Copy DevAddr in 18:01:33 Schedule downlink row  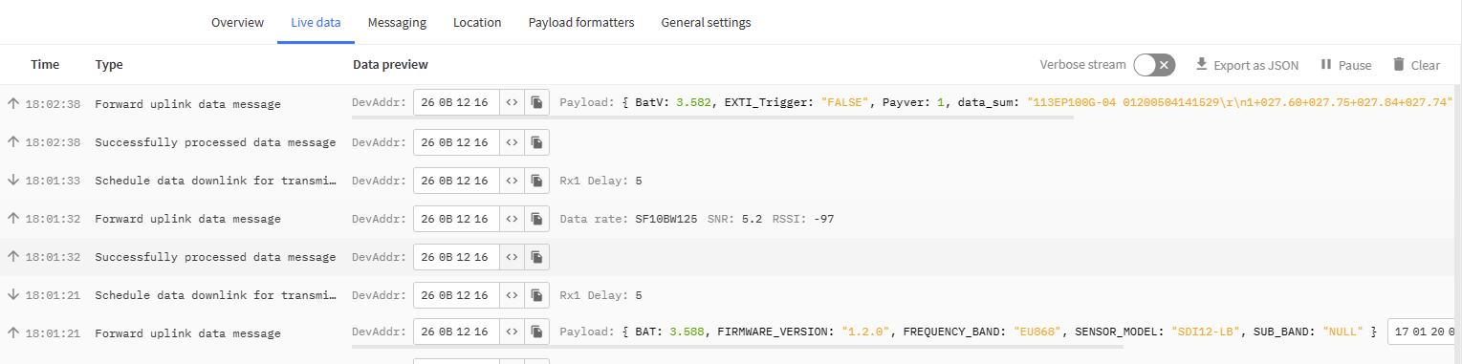tap(536, 180)
